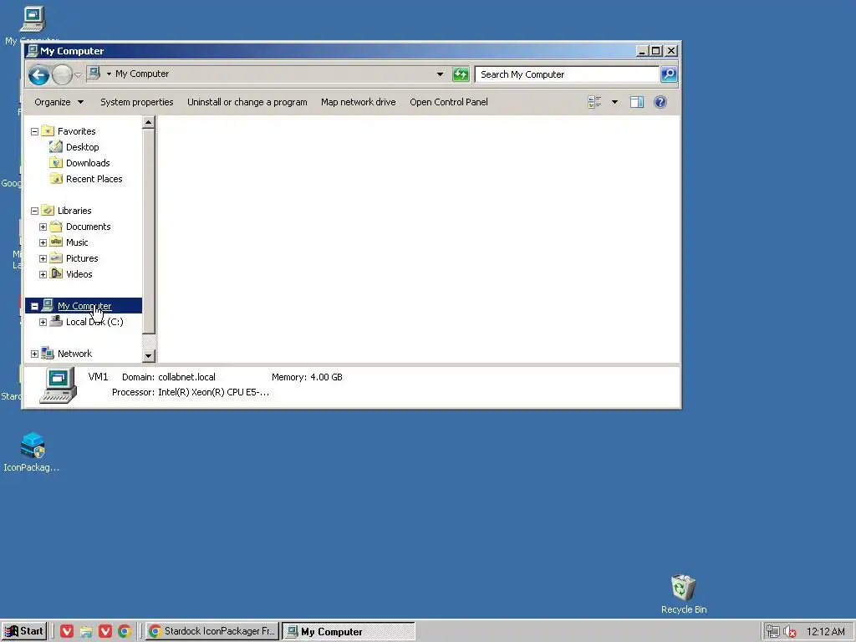Click the Processor Intel(R) Xeon(R) text
This screenshot has width=856, height=642.
tap(213, 393)
